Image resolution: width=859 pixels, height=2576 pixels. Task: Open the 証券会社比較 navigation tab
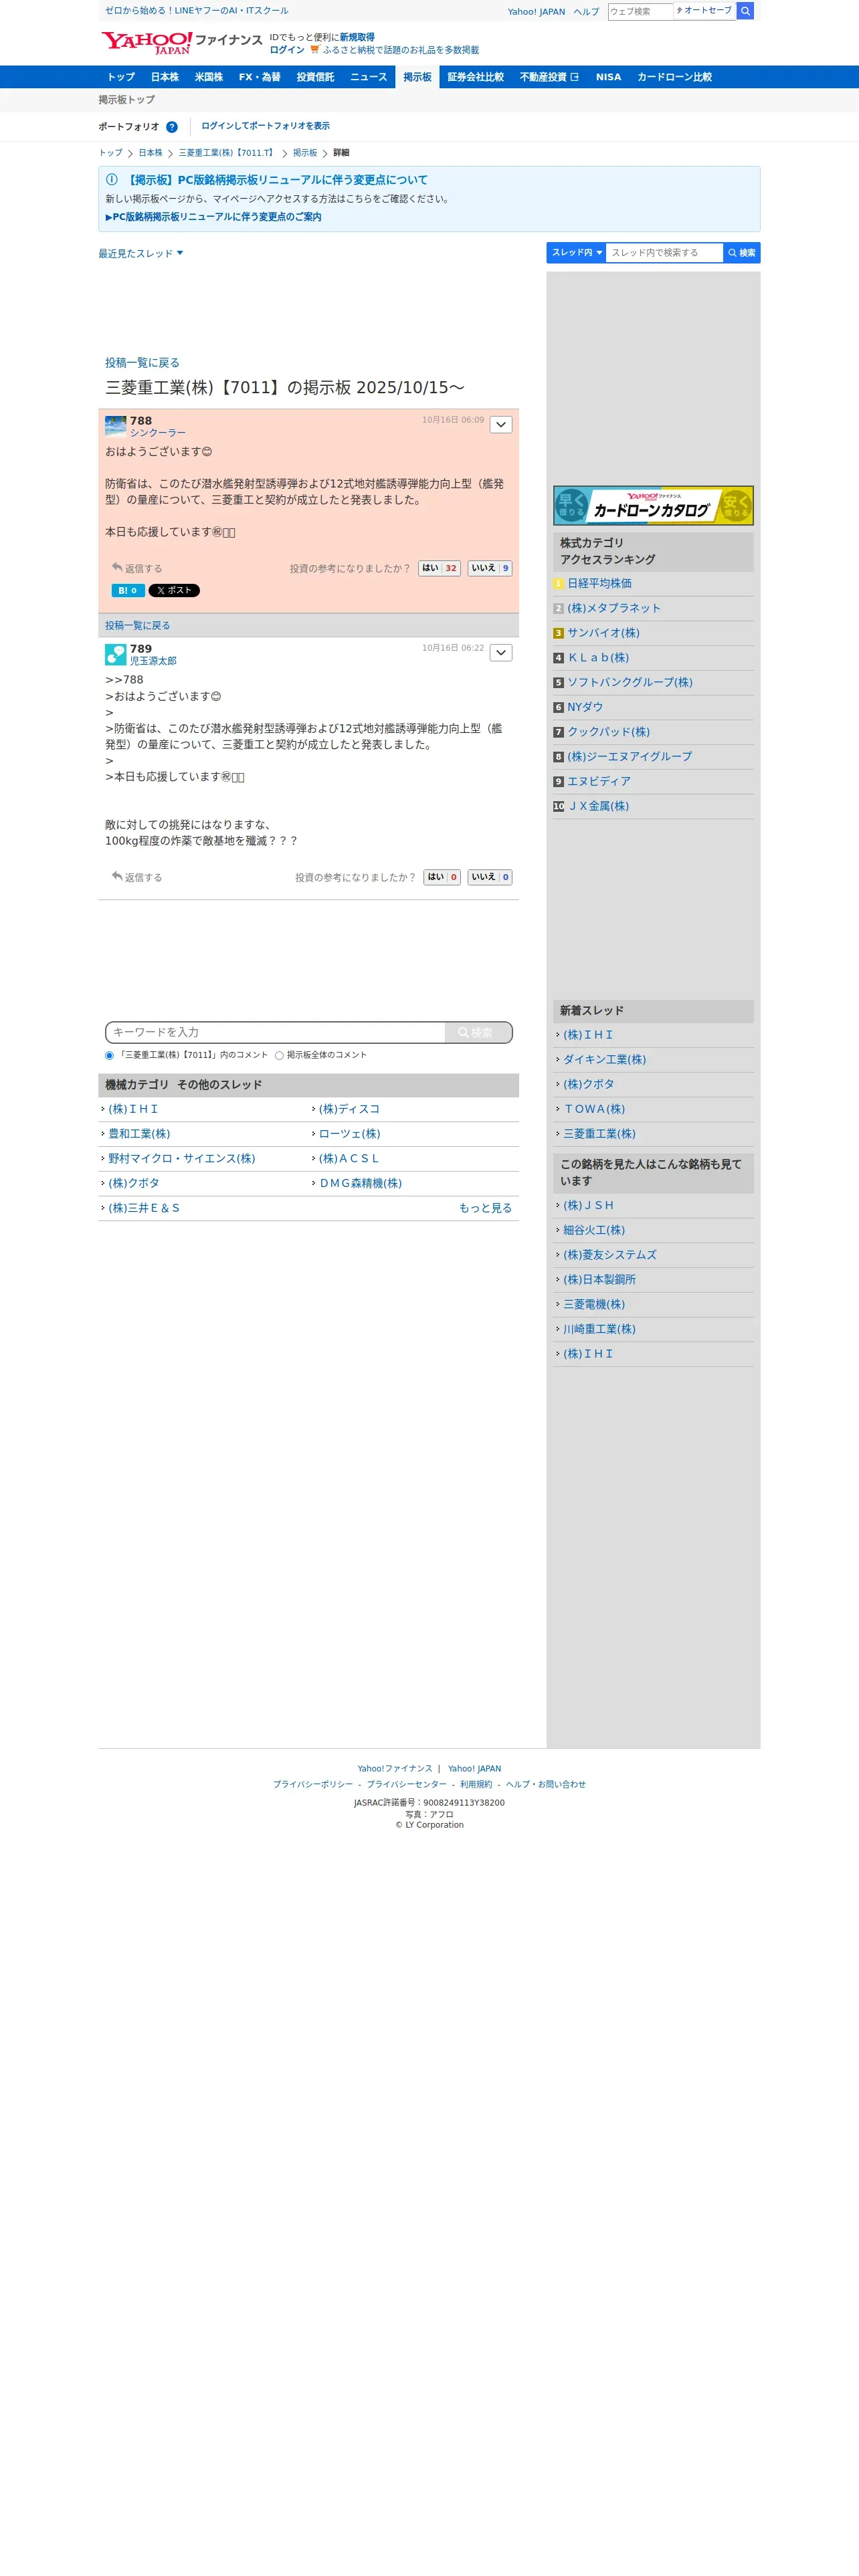point(475,77)
